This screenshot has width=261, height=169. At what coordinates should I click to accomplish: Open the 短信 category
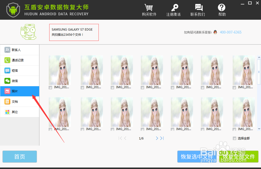tap(20, 71)
